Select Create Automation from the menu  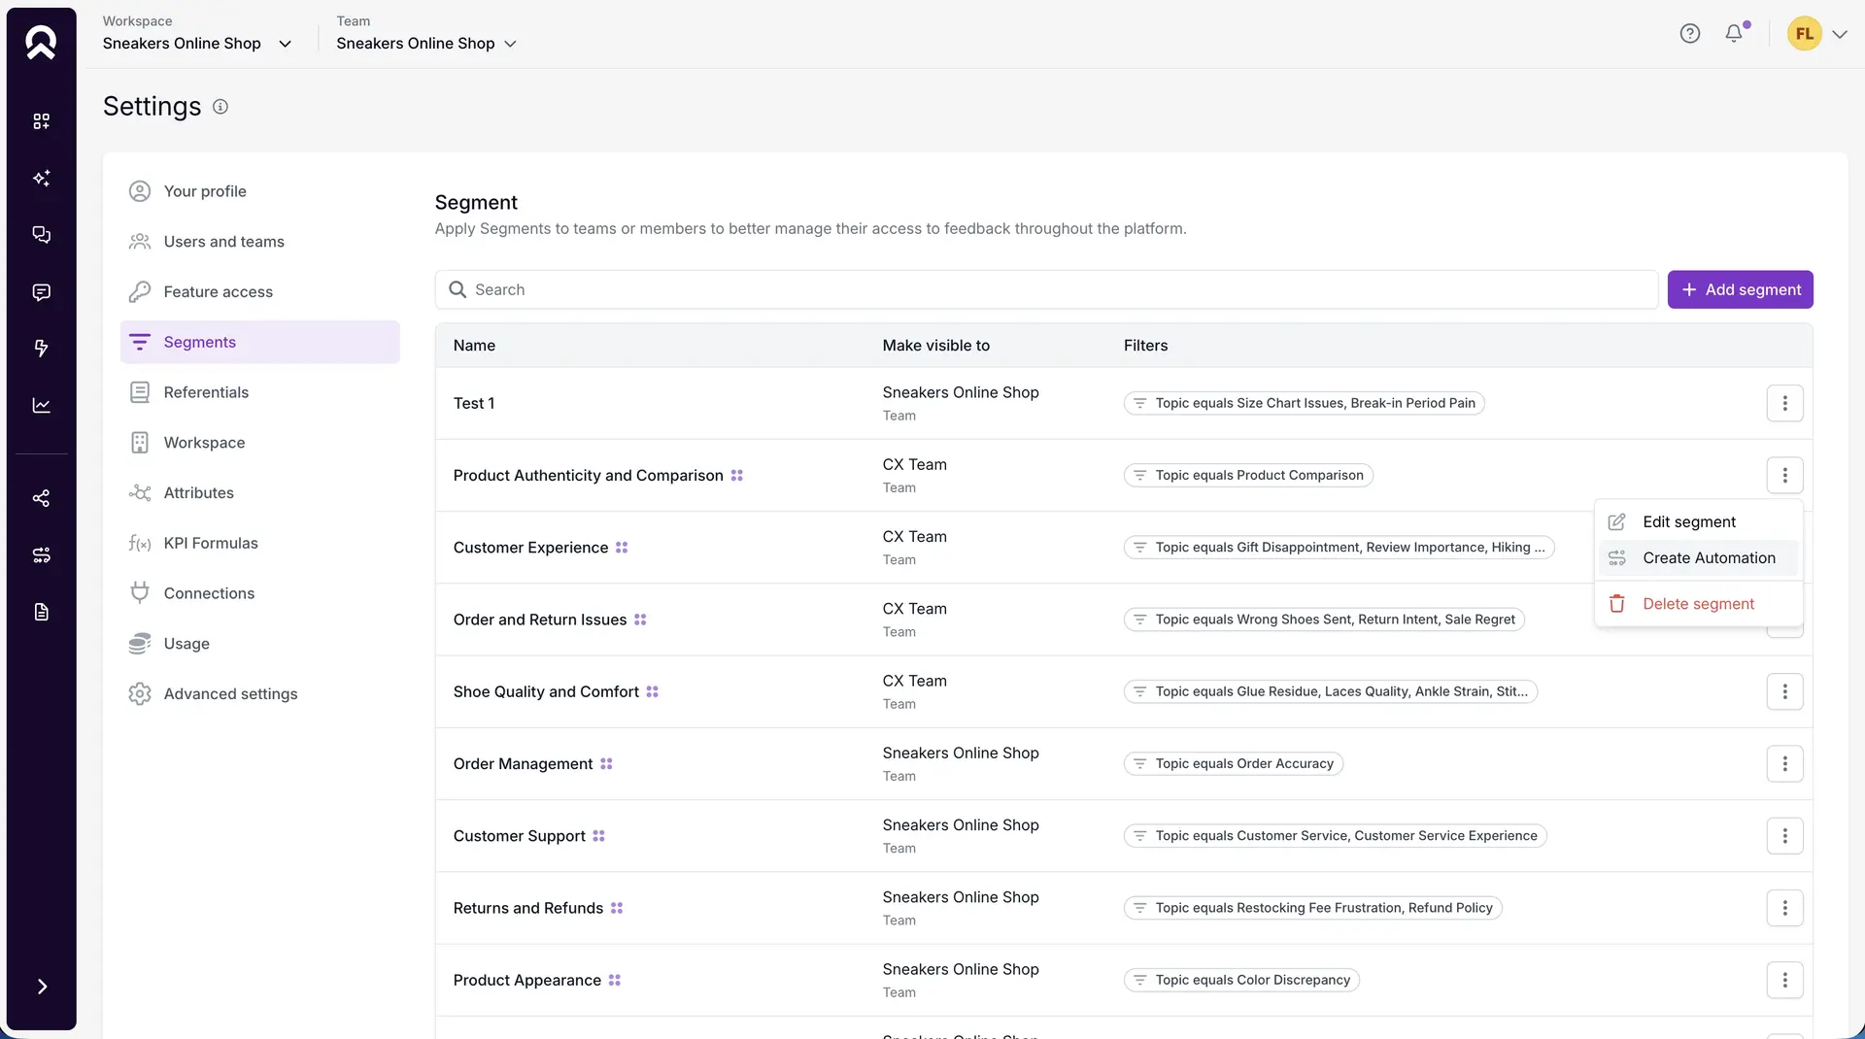point(1709,558)
